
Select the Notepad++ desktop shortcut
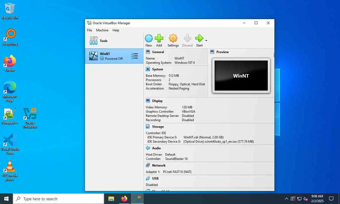10,116
